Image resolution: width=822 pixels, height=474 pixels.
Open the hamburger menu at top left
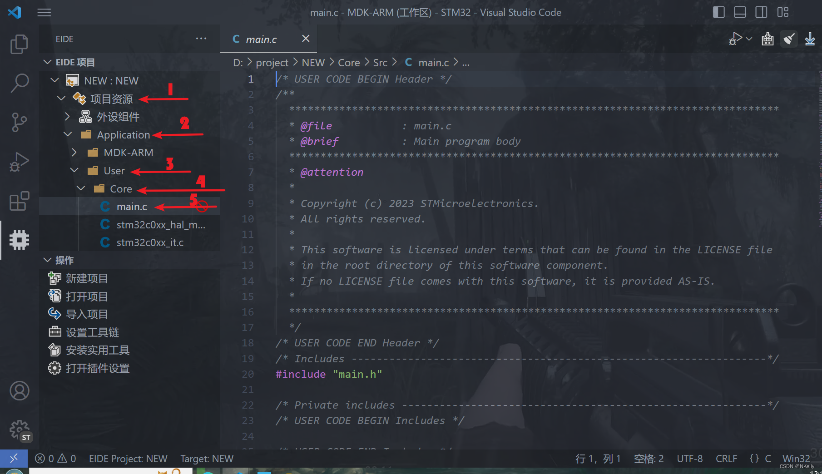coord(44,12)
